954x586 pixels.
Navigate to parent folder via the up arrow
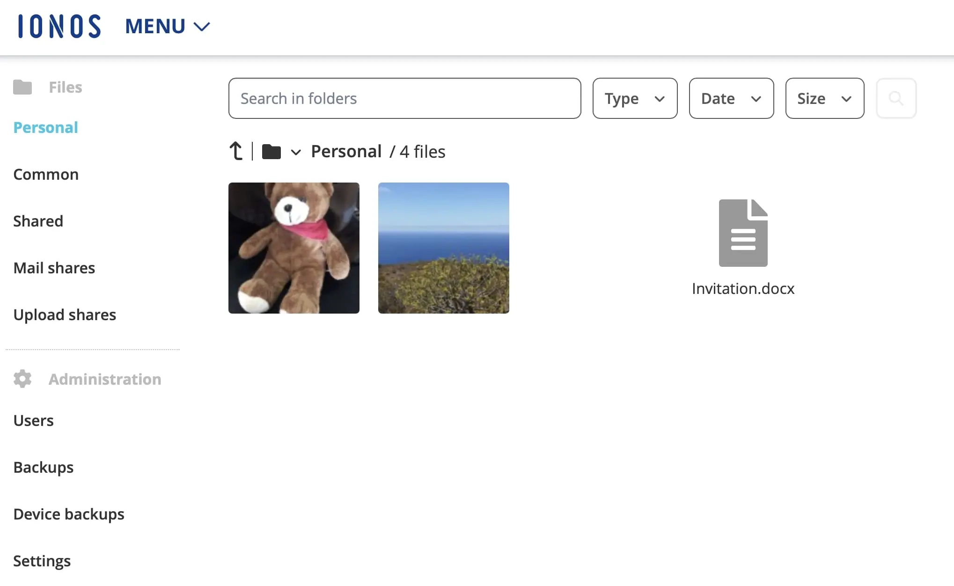236,151
